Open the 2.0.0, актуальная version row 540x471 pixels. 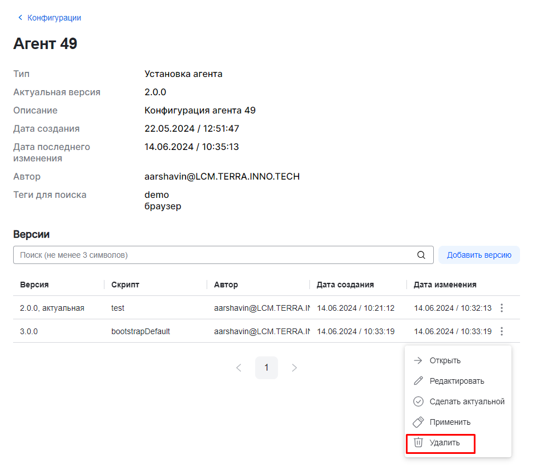[52, 308]
